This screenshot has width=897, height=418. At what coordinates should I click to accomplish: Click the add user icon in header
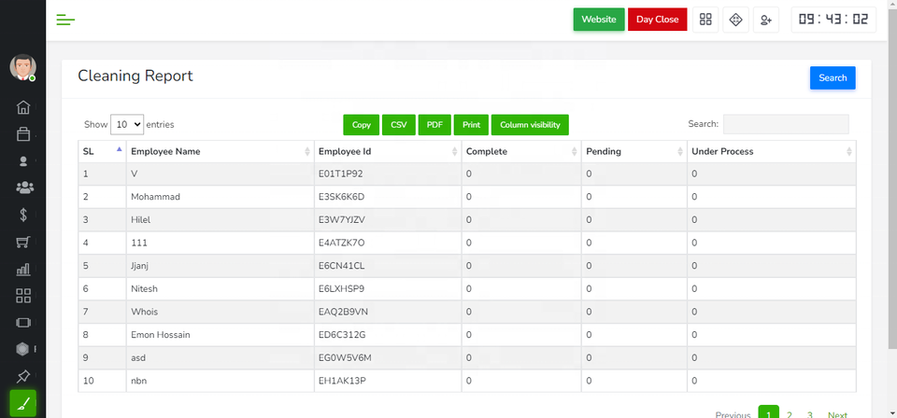(766, 20)
